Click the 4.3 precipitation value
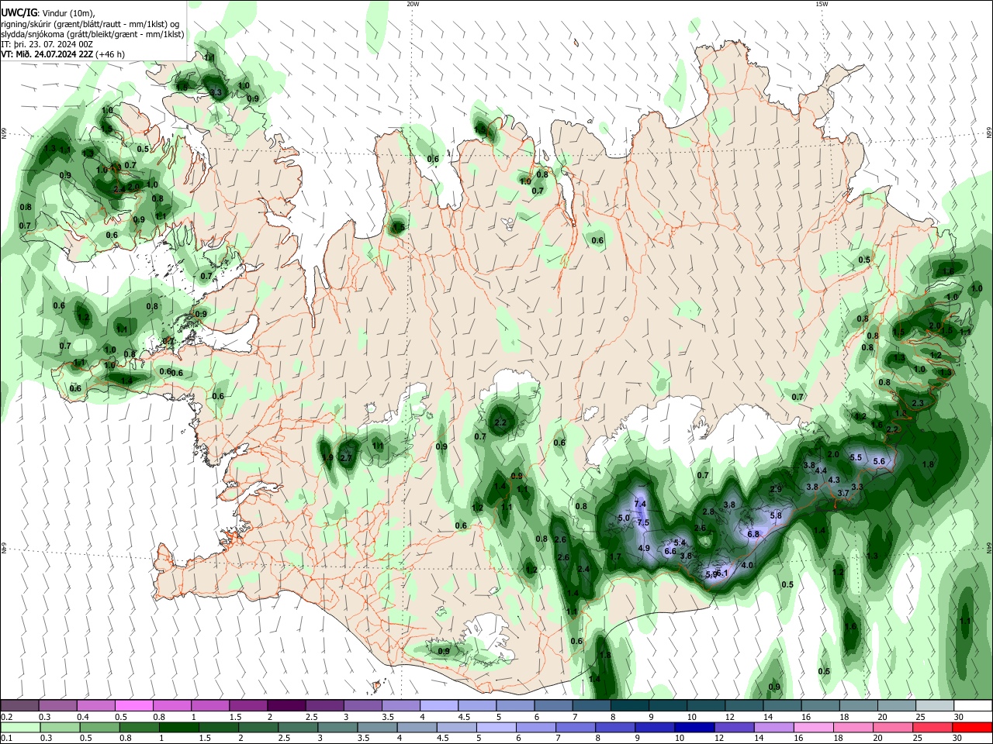Viewport: 993px width, 744px height. pyautogui.click(x=834, y=480)
